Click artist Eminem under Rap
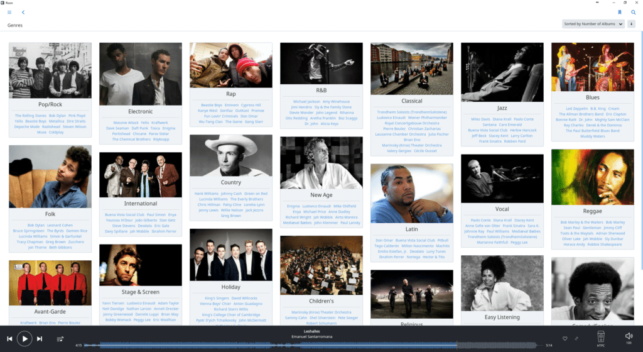 pyautogui.click(x=231, y=105)
